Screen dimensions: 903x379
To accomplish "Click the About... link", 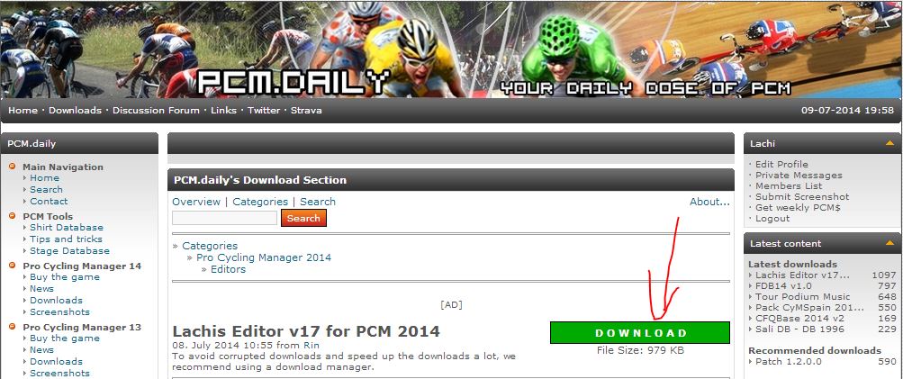I will coord(710,202).
